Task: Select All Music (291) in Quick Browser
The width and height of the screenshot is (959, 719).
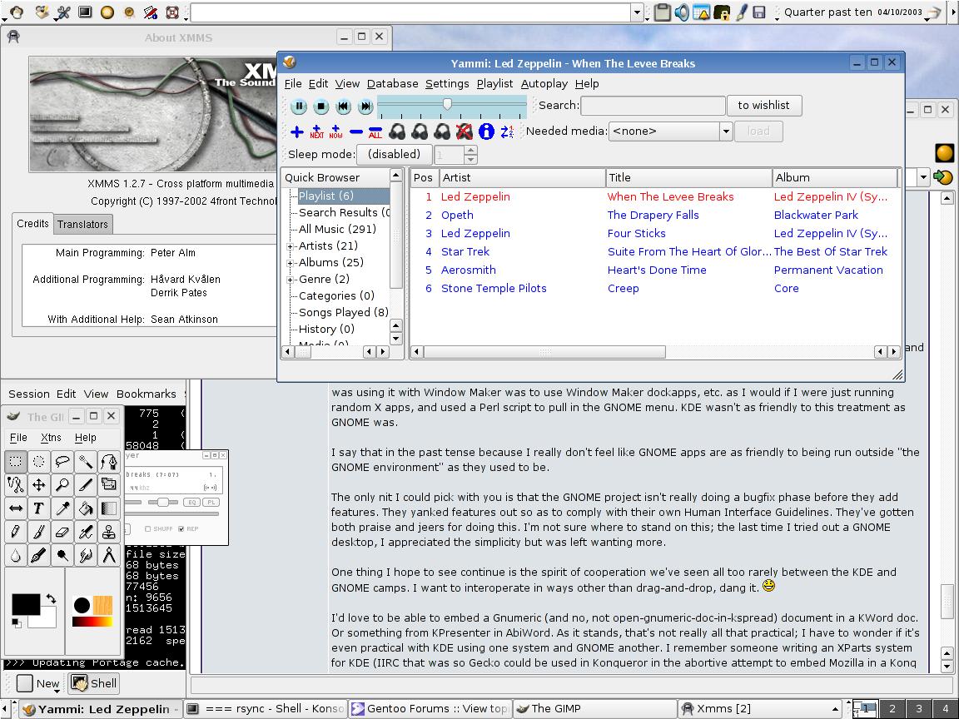Action: tap(338, 230)
